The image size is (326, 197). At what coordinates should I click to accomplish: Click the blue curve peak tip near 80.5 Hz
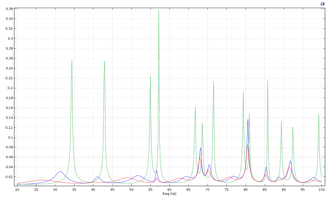click(248, 119)
